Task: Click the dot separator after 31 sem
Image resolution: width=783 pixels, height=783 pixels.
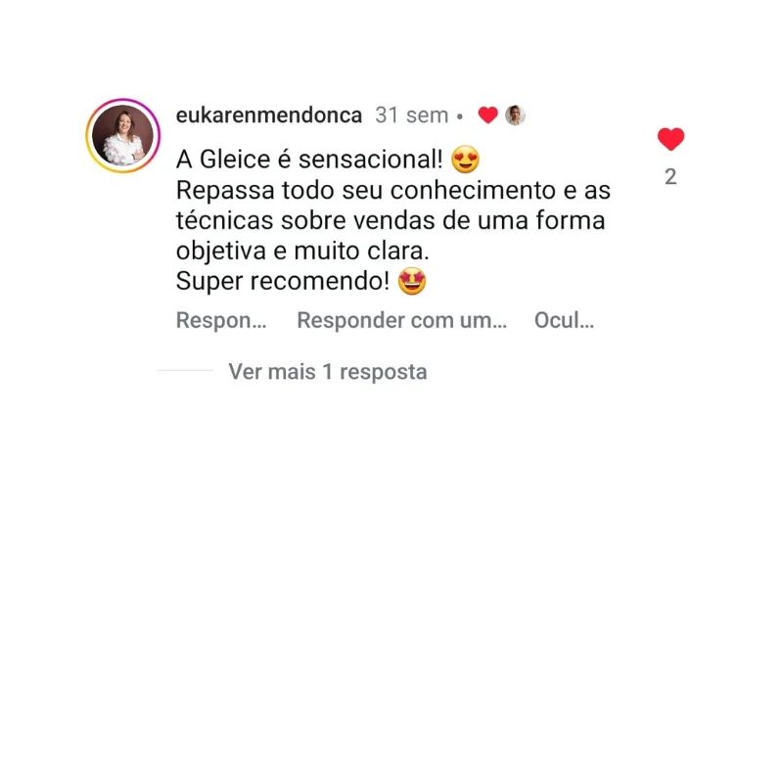Action: [460, 116]
